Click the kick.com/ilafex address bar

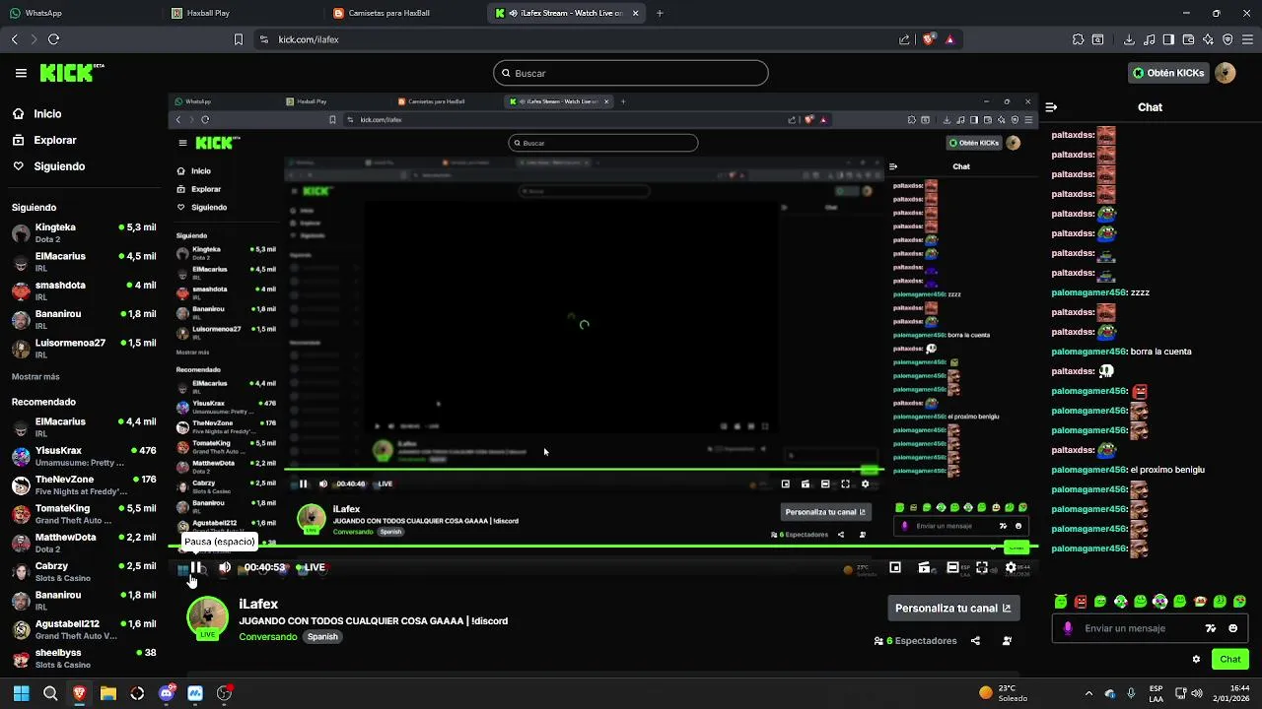(x=572, y=39)
